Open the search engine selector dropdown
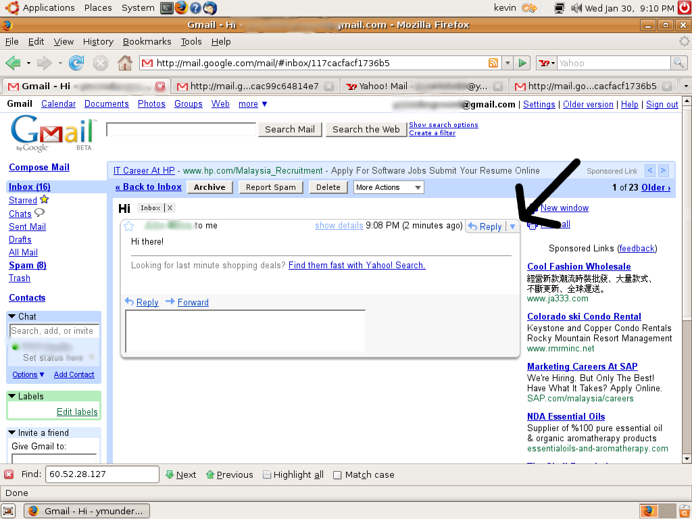Viewport: 692px width, 519px height. [546, 63]
